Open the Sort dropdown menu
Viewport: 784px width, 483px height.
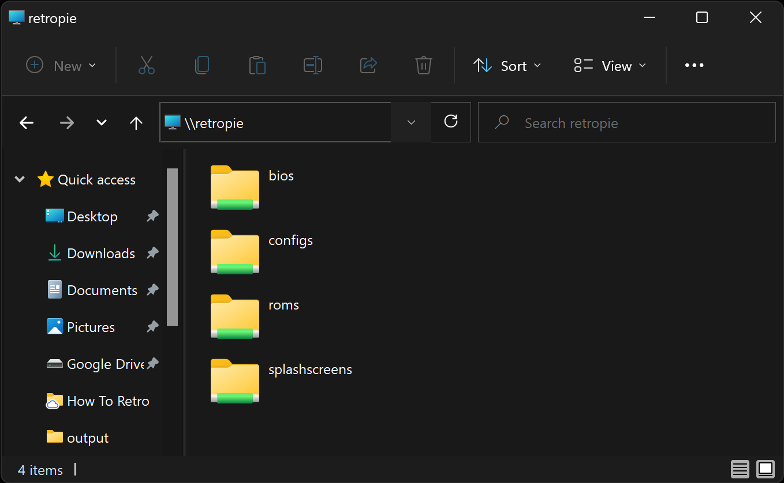coord(507,66)
